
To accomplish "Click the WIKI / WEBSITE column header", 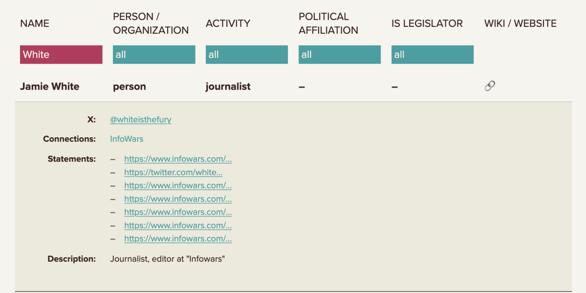I will coord(520,23).
